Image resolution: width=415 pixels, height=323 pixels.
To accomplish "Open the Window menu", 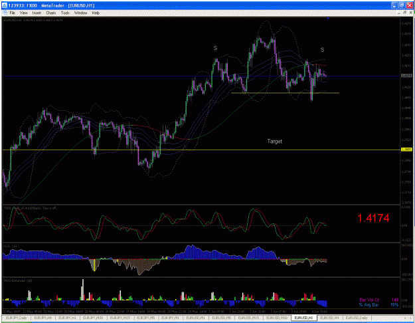I will pos(81,13).
